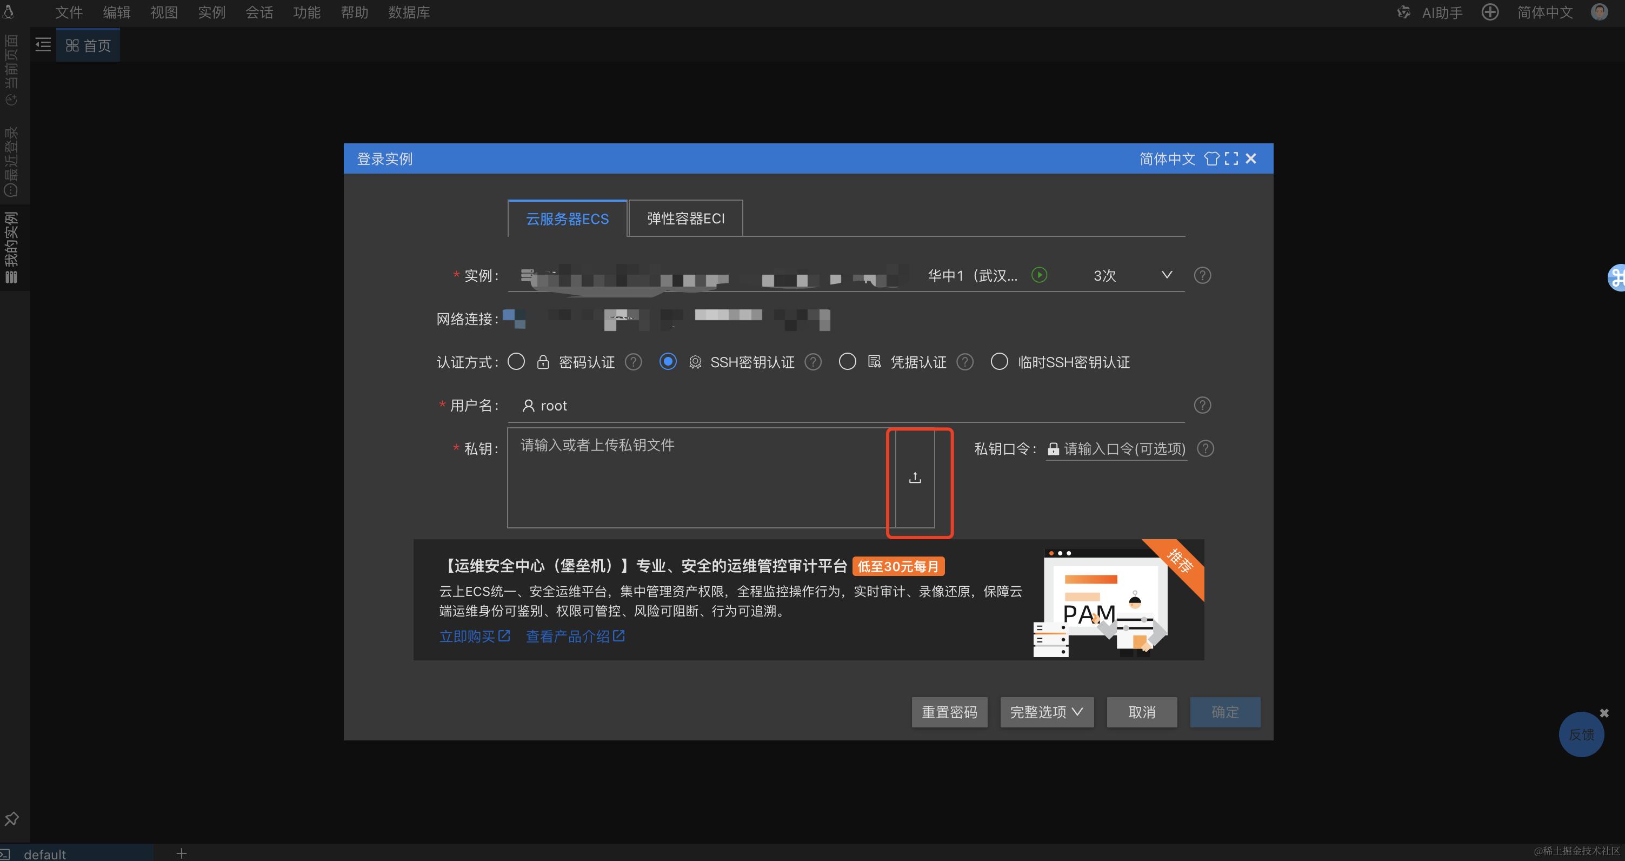1625x861 pixels.
Task: Select 密码认证 radio button
Action: (516, 362)
